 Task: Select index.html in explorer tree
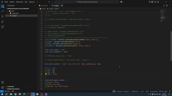pos(15,13)
